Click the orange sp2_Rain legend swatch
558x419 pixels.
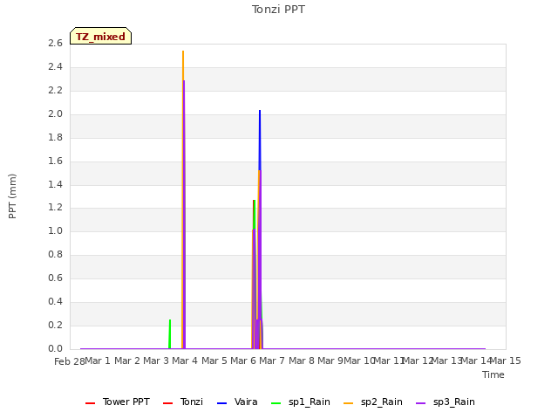(x=349, y=403)
